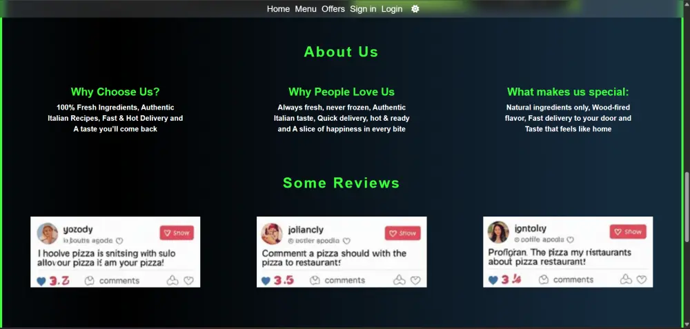Click the 3.5 rating on joliancly's review

(284, 280)
